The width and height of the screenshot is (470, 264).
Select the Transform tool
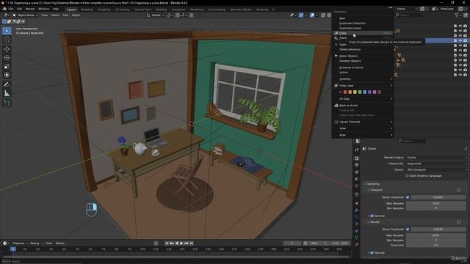[x=7, y=75]
